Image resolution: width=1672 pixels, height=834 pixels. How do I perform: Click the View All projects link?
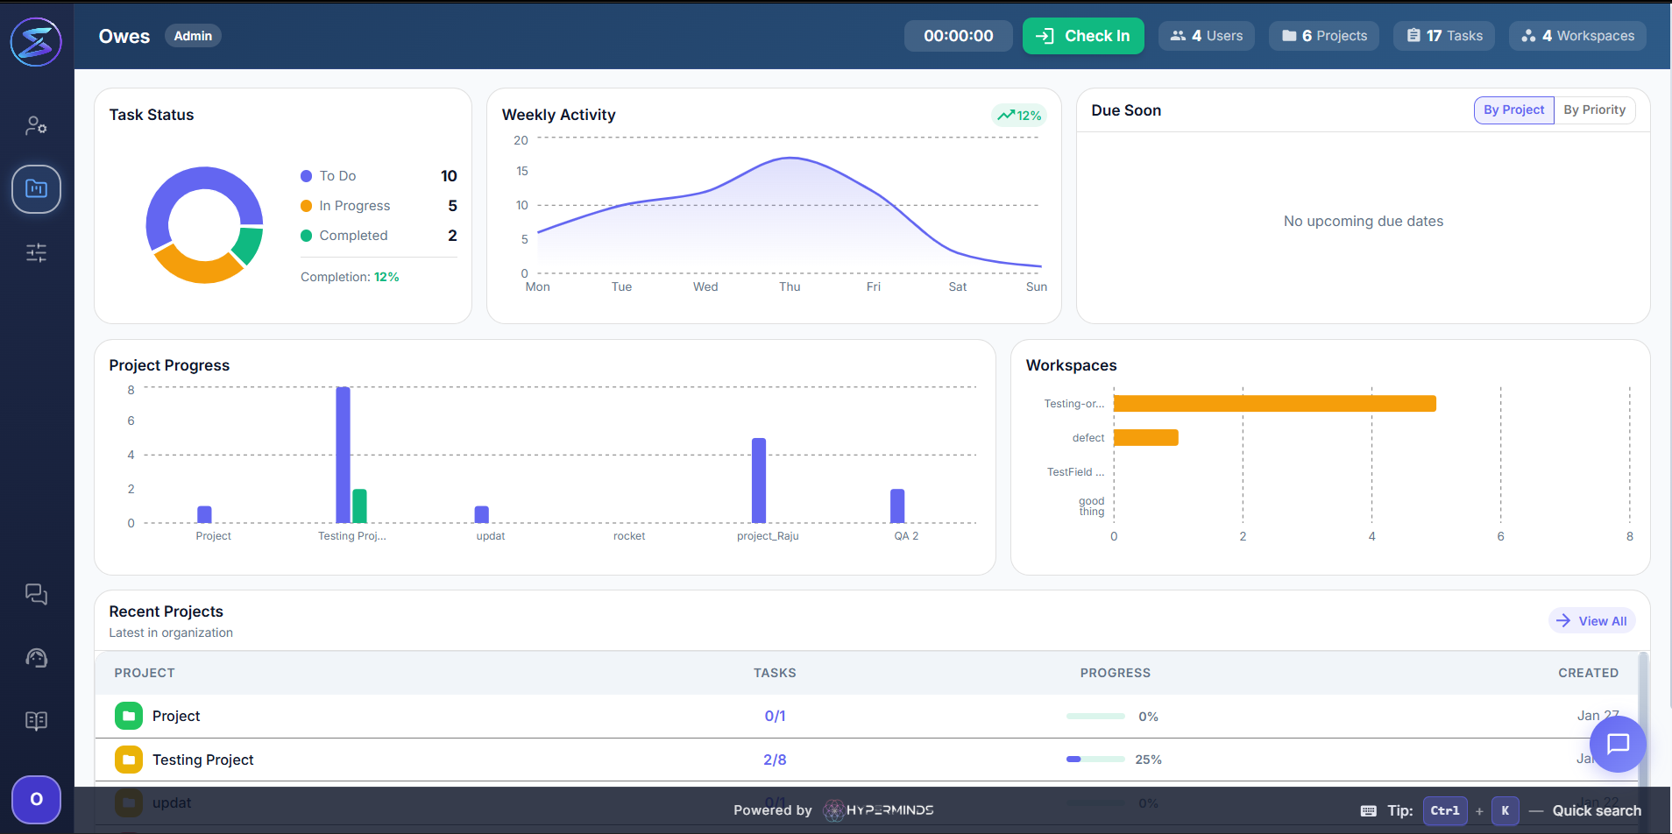tap(1592, 621)
